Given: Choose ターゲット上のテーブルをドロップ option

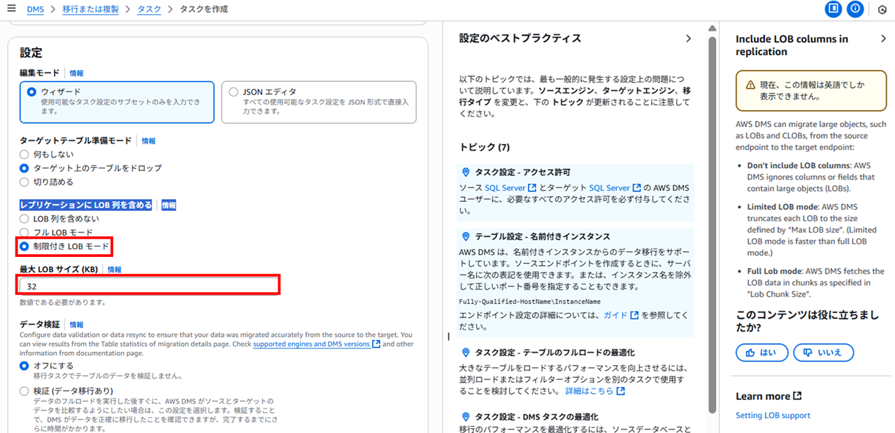Looking at the screenshot, I should pyautogui.click(x=24, y=168).
